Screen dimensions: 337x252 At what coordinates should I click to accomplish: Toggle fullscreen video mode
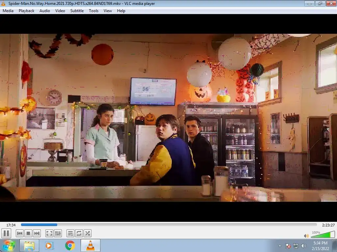click(x=49, y=233)
